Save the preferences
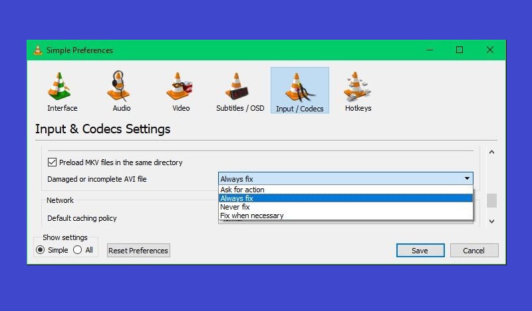The height and width of the screenshot is (311, 532). point(420,251)
